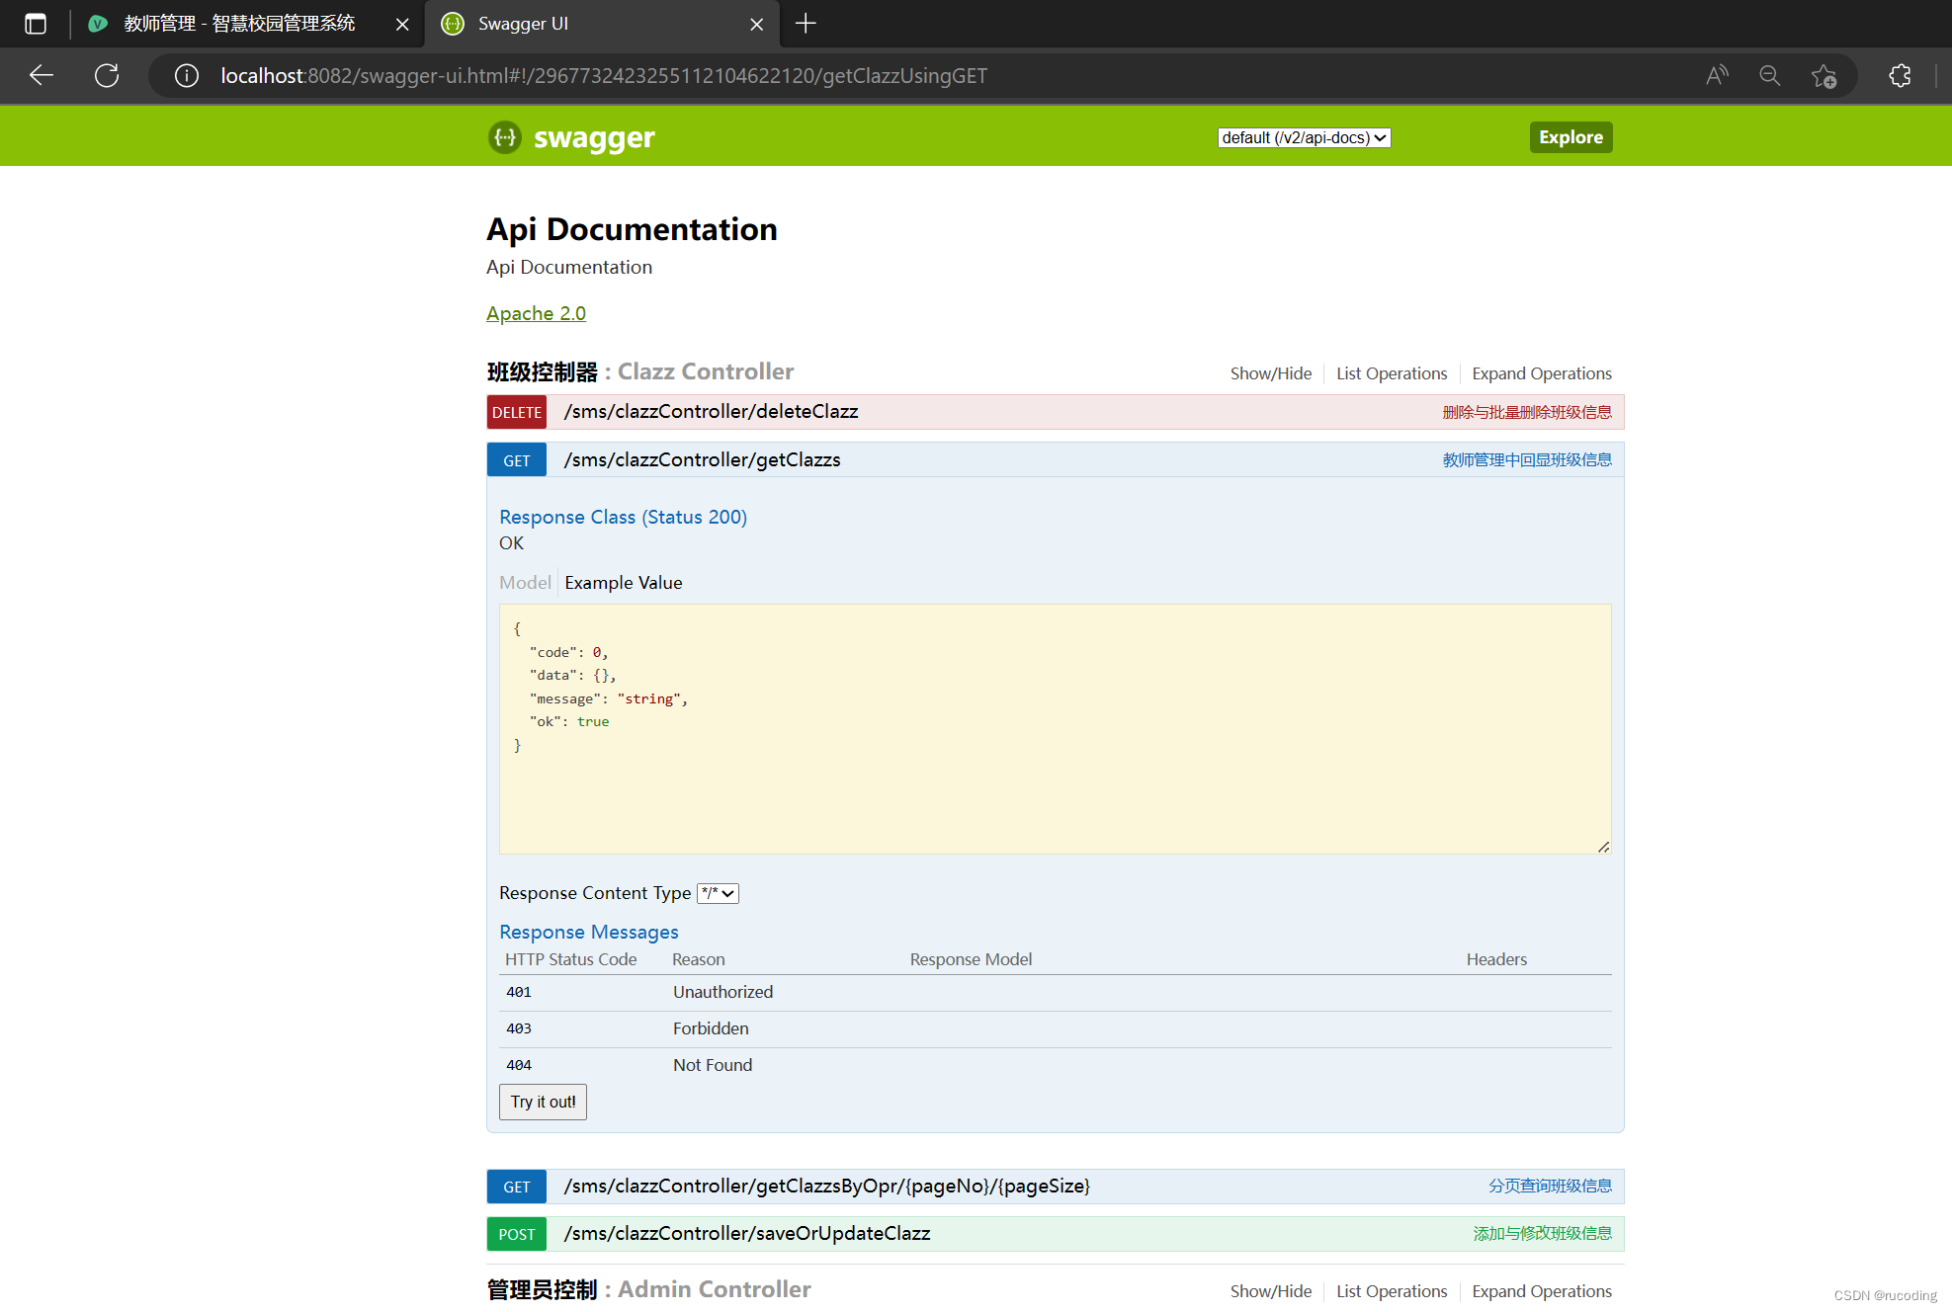The image size is (1952, 1312).
Task: Collapse the GET getClazzs method badge
Action: point(516,460)
